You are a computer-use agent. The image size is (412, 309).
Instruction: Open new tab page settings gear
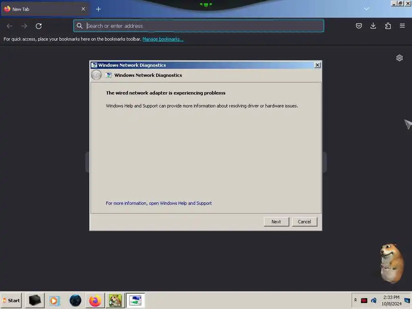(x=400, y=58)
